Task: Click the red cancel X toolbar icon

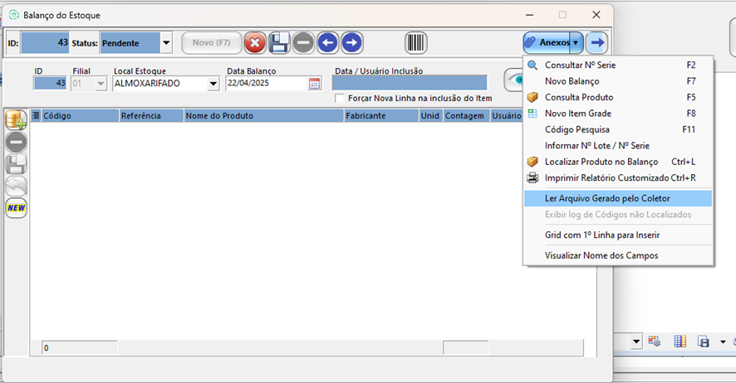Action: 255,43
